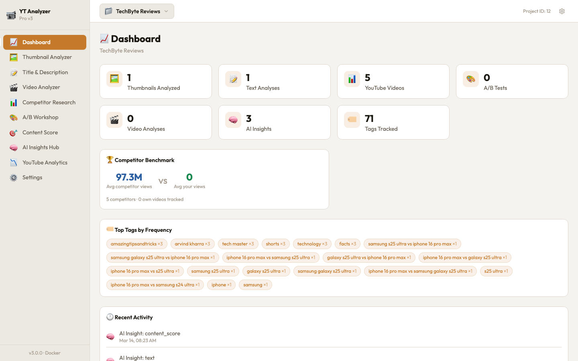Image resolution: width=578 pixels, height=361 pixels.
Task: Click the 71 Tags Tracked count
Action: click(369, 118)
